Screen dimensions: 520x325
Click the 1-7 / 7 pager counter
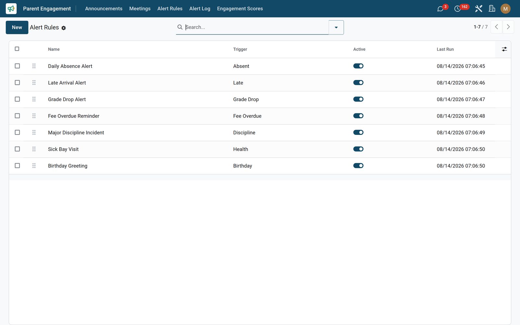(x=480, y=27)
